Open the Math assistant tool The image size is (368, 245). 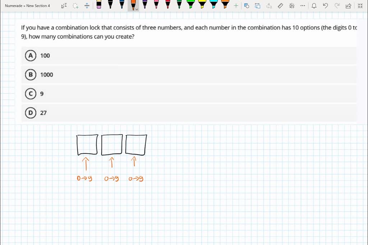pos(292,6)
